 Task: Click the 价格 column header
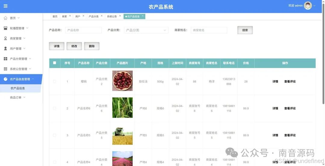tap(246, 63)
